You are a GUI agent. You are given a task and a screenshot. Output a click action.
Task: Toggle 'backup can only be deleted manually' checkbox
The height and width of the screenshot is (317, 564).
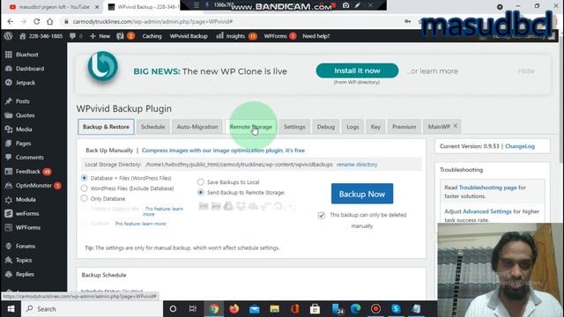coord(321,215)
